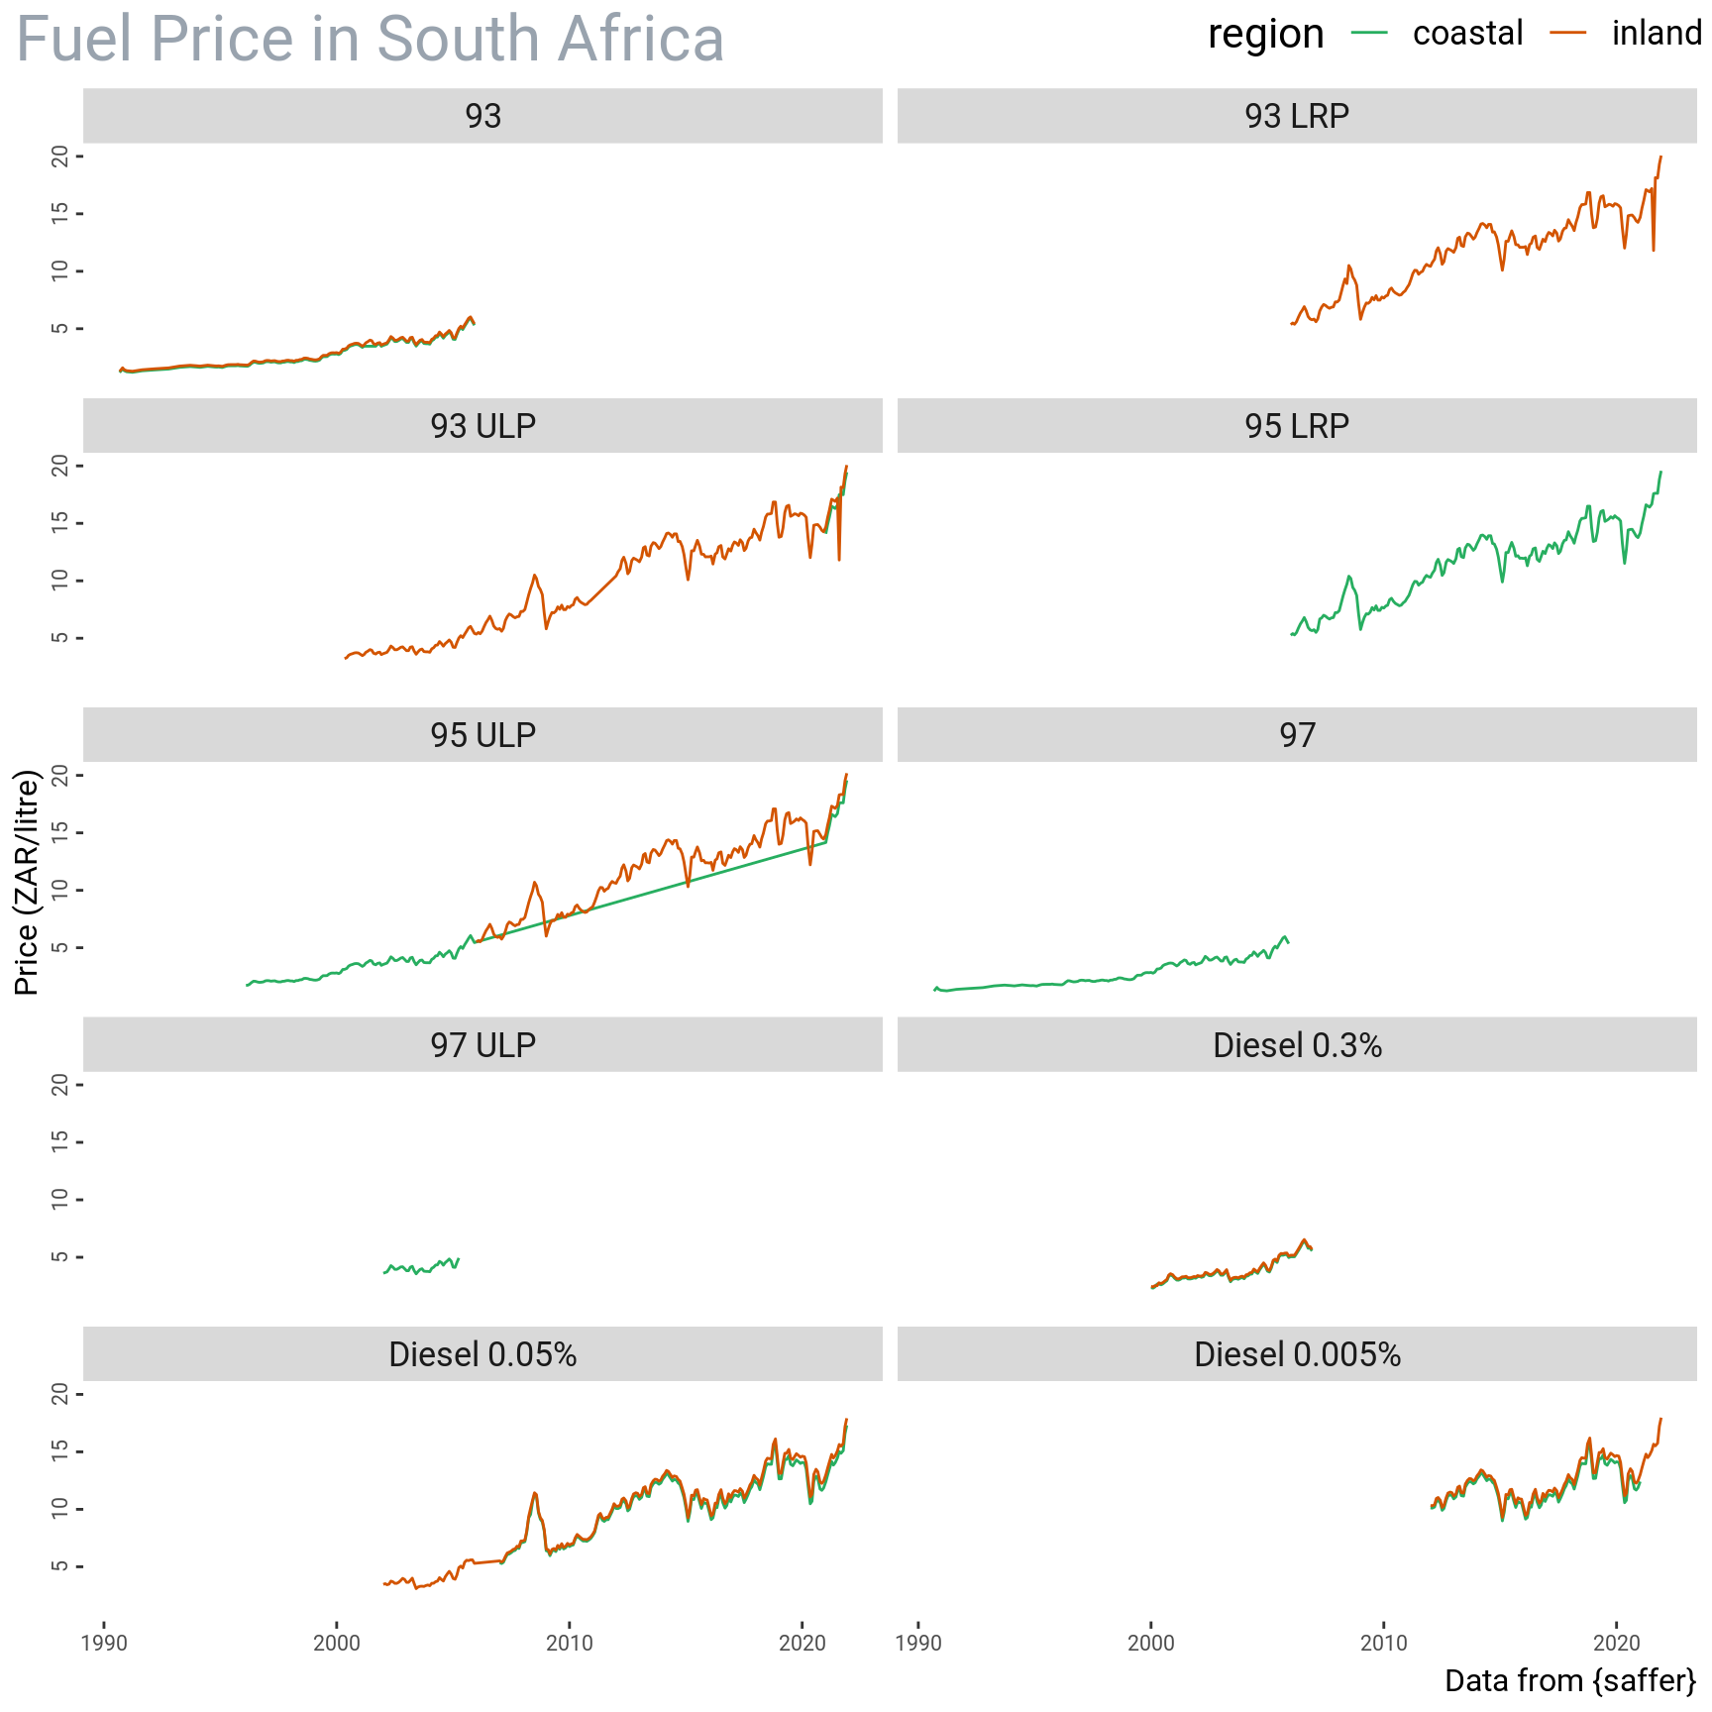Image resolution: width=1712 pixels, height=1712 pixels.
Task: Click the orange inland legend line key
Action: point(1568,34)
